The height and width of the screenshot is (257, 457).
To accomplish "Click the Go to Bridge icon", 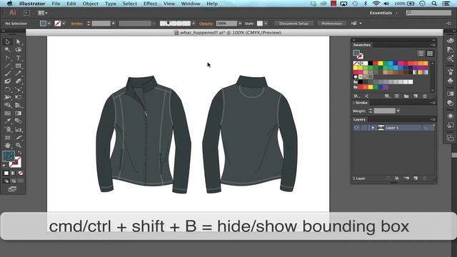I will point(26,13).
